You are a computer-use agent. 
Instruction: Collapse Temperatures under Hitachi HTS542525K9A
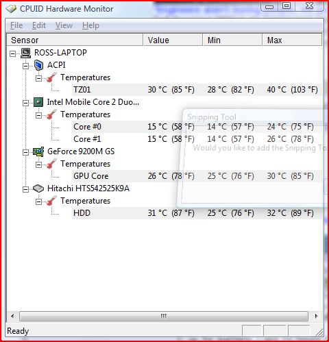[39, 201]
